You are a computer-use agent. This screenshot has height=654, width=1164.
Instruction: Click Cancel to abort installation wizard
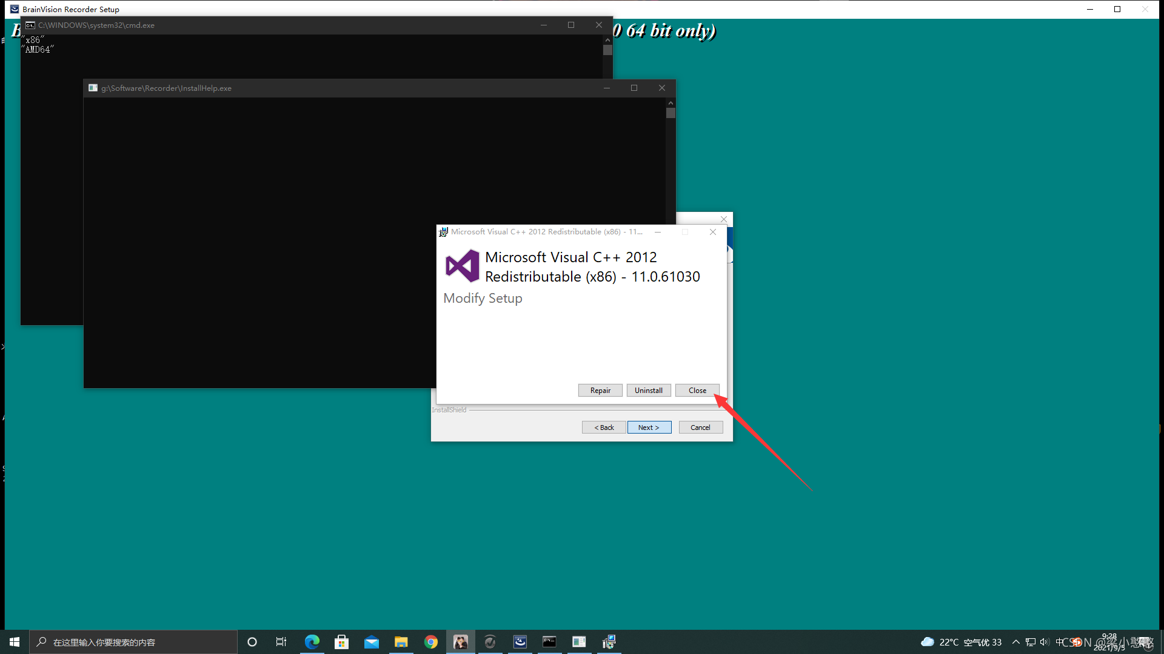coord(700,427)
